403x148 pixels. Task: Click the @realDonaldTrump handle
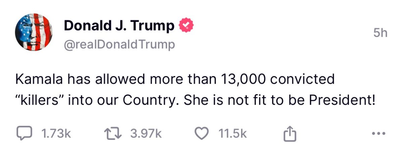120,44
